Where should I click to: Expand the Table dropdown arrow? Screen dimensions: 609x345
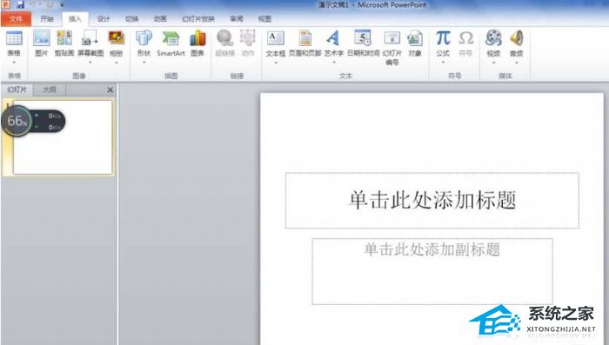pos(14,62)
